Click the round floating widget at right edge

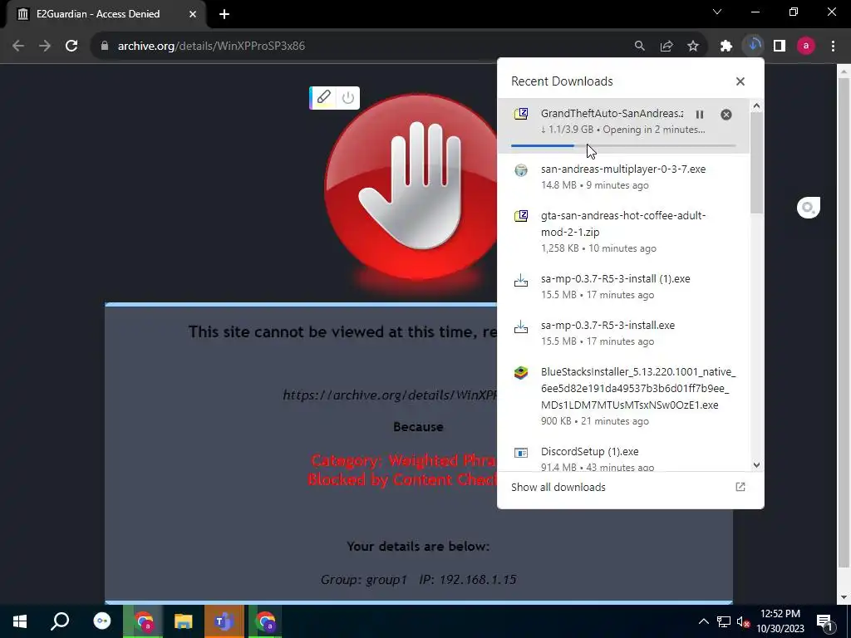pos(808,208)
